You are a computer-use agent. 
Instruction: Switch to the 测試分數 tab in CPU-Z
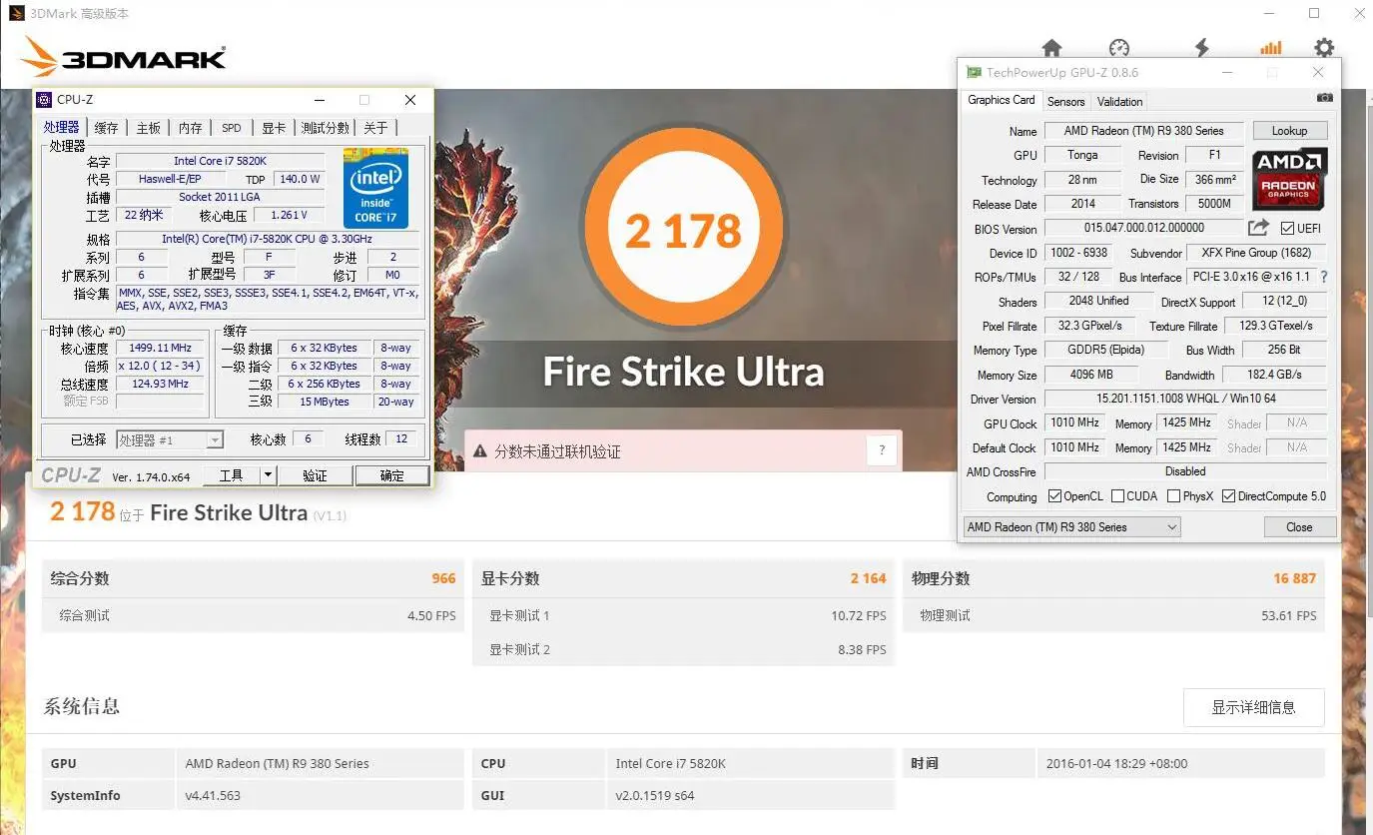(326, 128)
